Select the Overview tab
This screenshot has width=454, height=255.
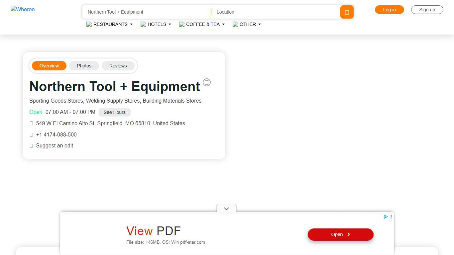49,66
